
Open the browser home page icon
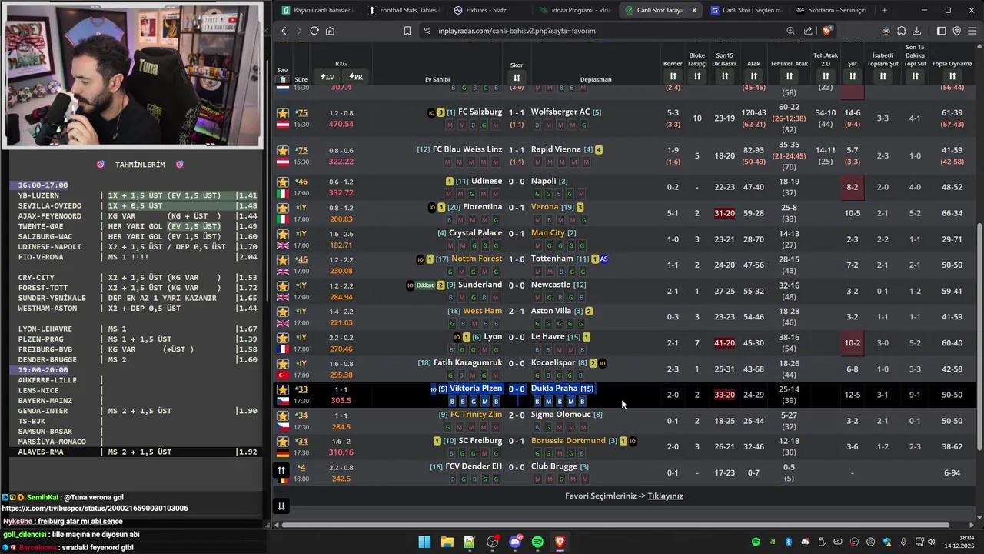click(x=330, y=31)
